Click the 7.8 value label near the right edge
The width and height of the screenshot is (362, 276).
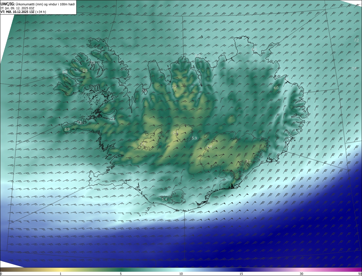pyautogui.click(x=354, y=69)
